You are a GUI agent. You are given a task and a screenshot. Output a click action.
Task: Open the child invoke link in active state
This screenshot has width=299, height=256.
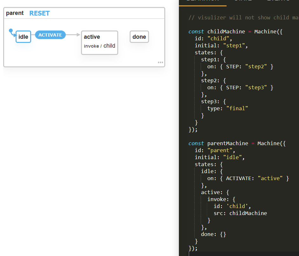pyautogui.click(x=109, y=46)
